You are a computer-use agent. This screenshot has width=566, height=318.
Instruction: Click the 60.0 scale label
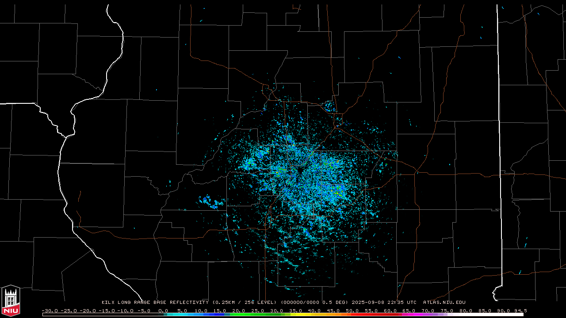point(390,310)
